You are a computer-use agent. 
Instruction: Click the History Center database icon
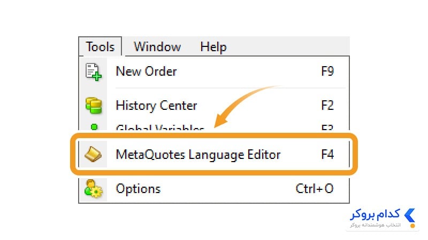(94, 106)
